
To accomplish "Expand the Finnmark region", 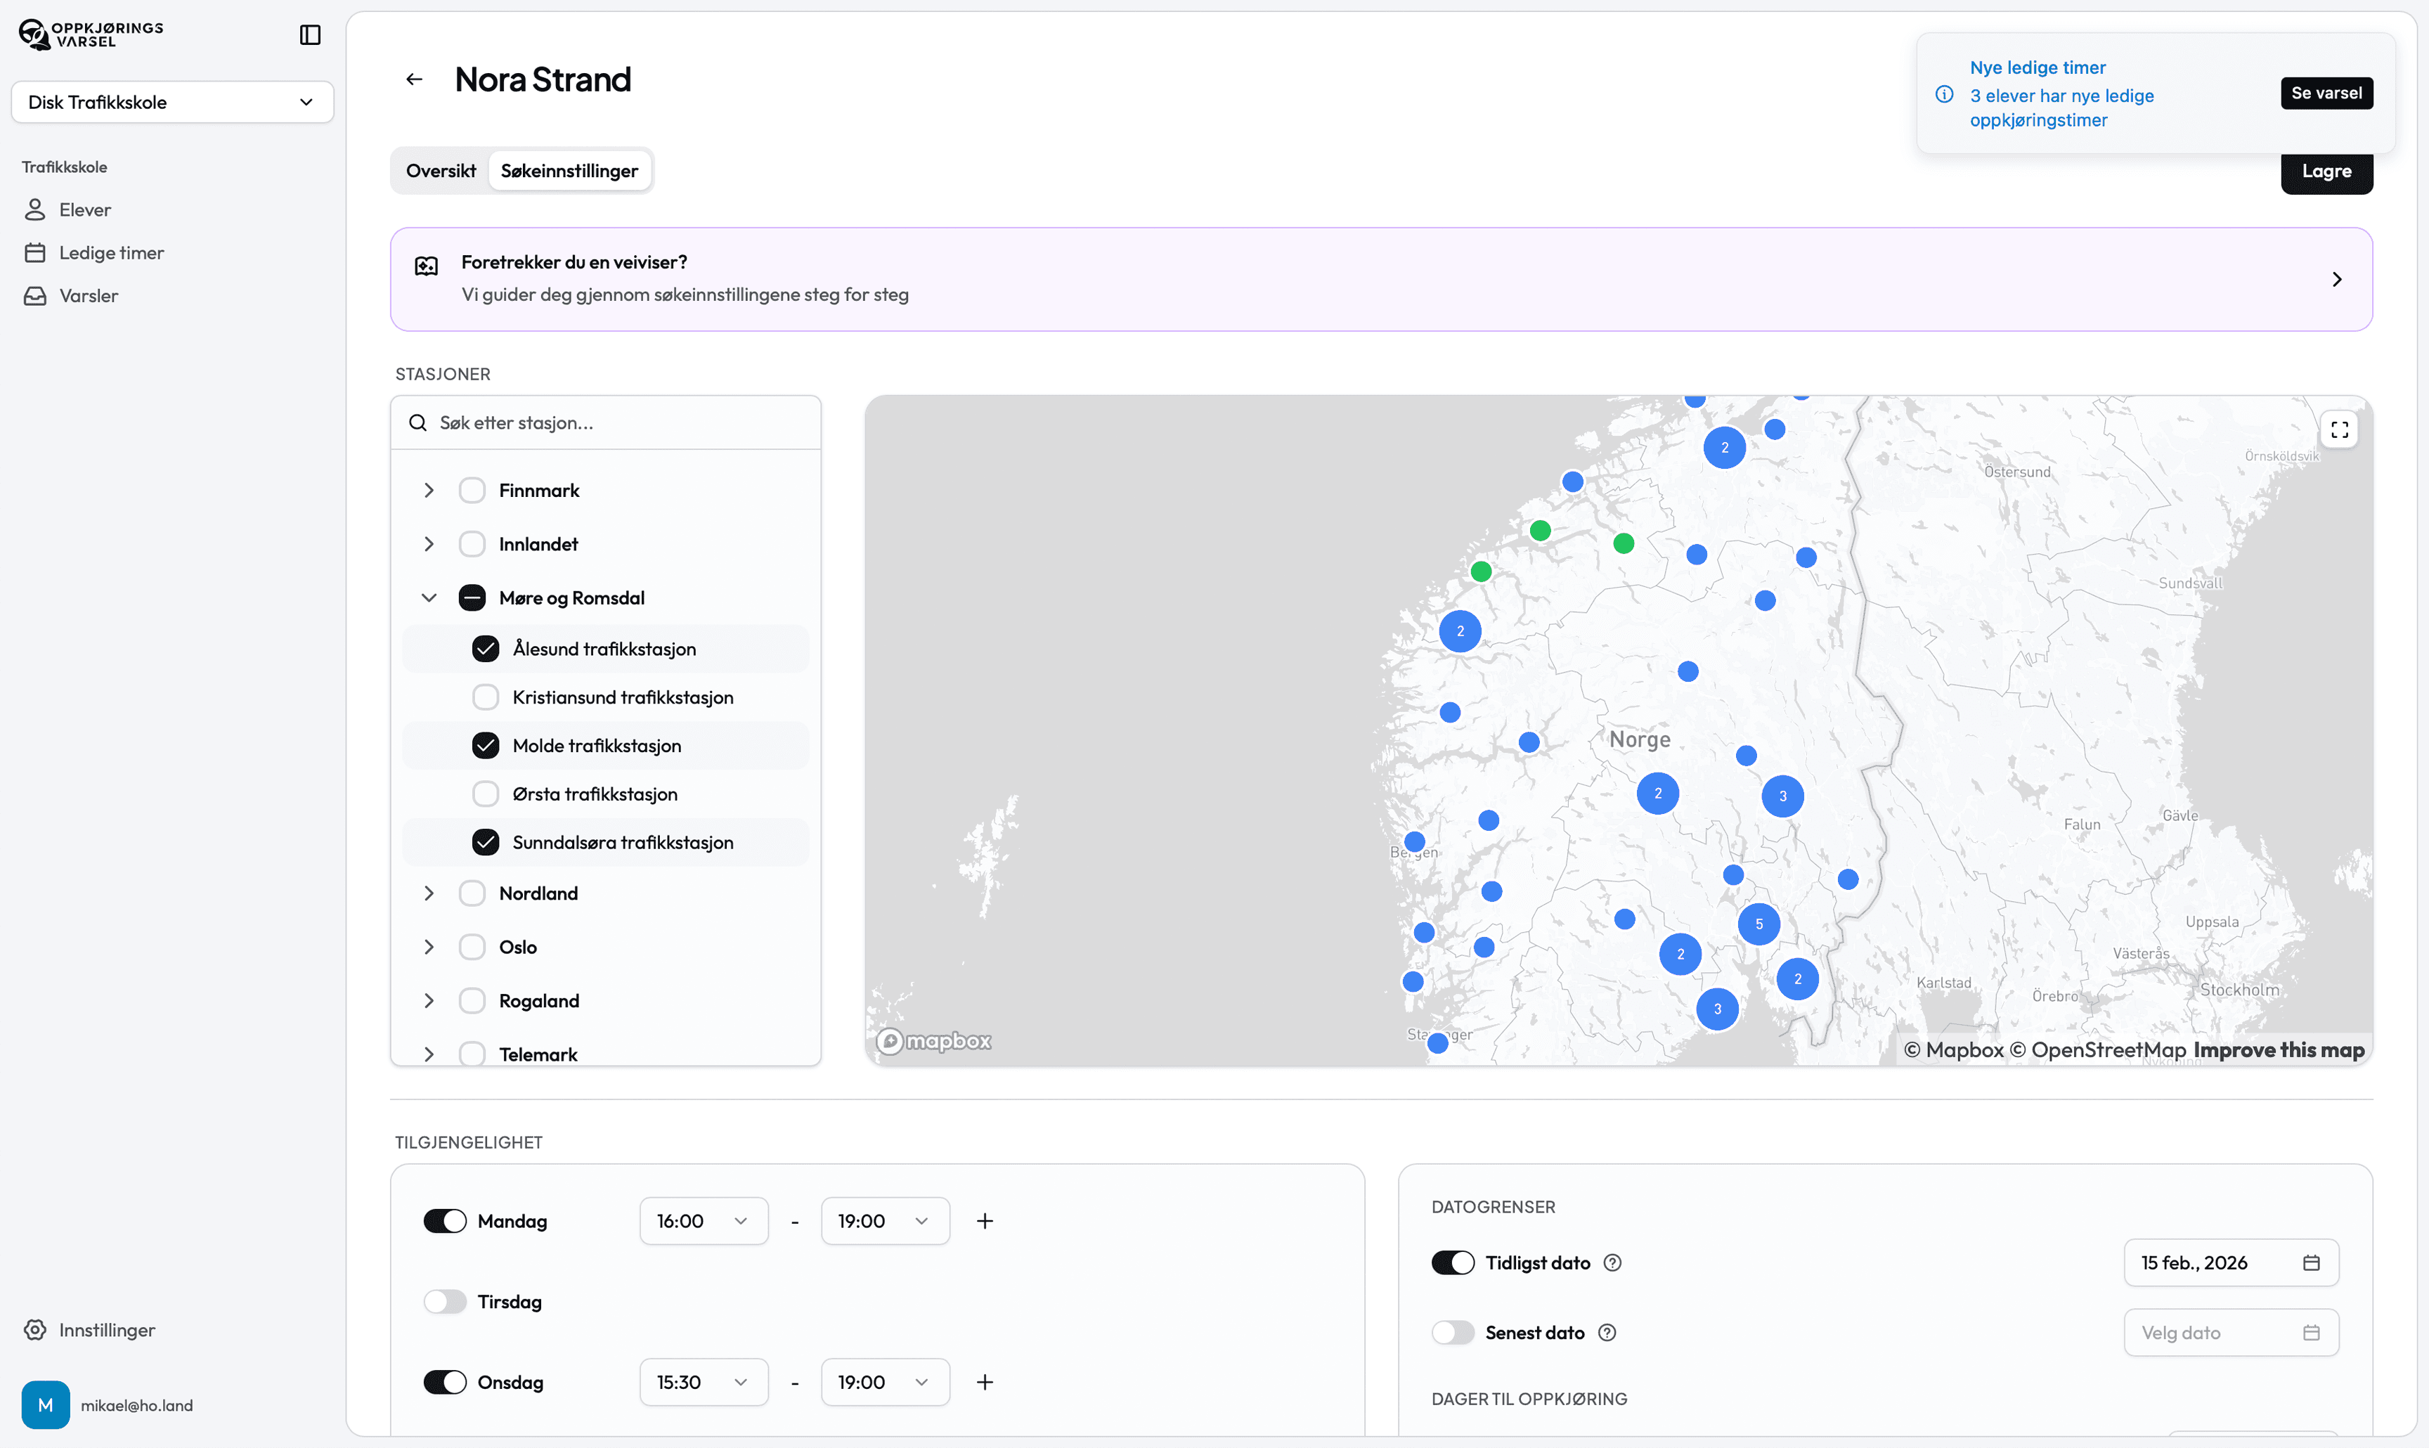I will (x=429, y=490).
